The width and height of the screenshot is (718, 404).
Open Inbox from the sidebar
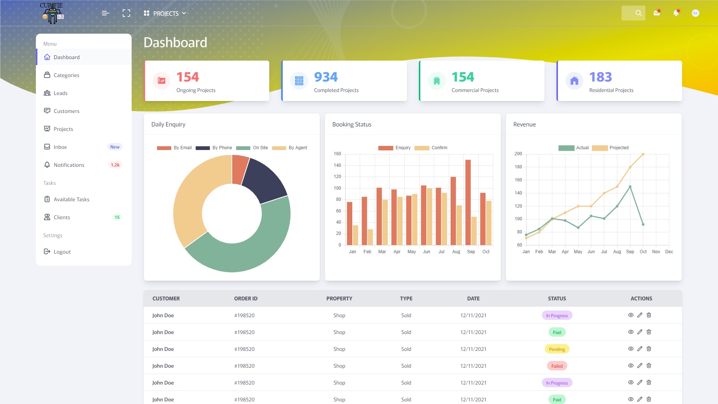[x=84, y=147]
